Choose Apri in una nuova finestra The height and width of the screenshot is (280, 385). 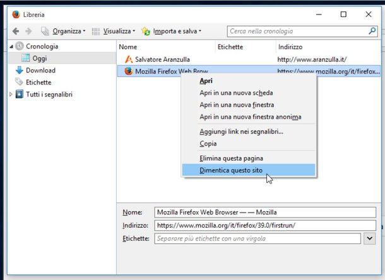(x=249, y=105)
